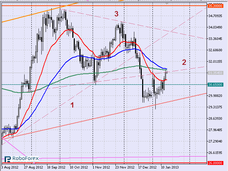Select the wave label 3 on the chart
228x171 pixels.
coord(116,14)
